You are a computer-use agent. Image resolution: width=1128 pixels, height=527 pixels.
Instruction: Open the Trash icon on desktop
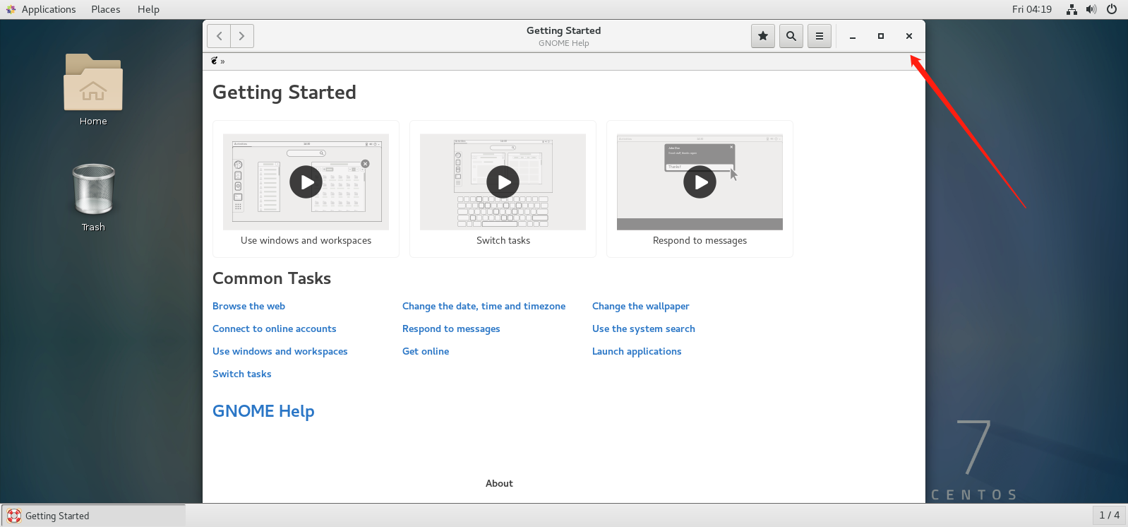point(93,197)
